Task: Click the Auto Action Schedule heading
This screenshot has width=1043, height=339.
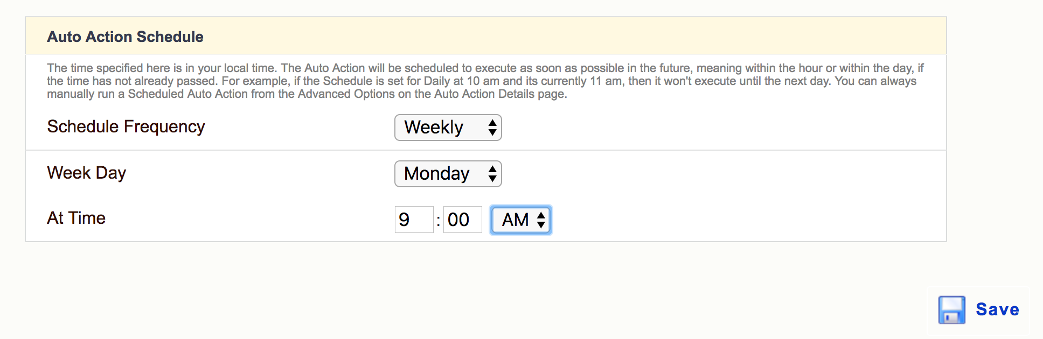Action: pos(126,37)
